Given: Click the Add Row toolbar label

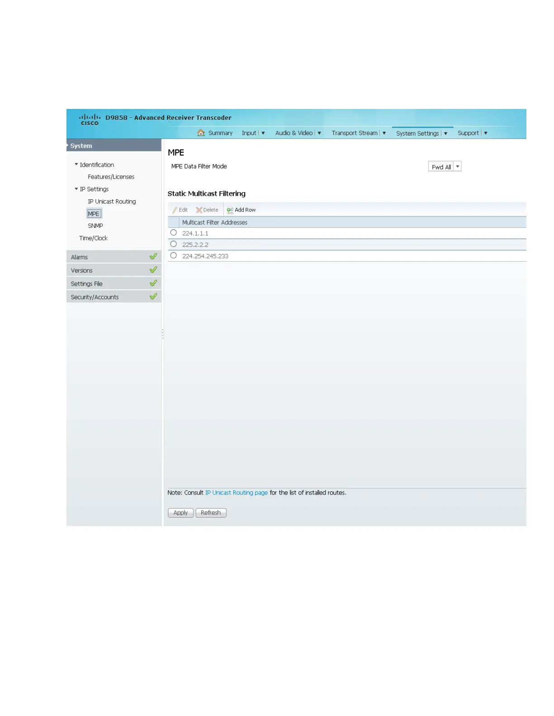Looking at the screenshot, I should tap(245, 210).
